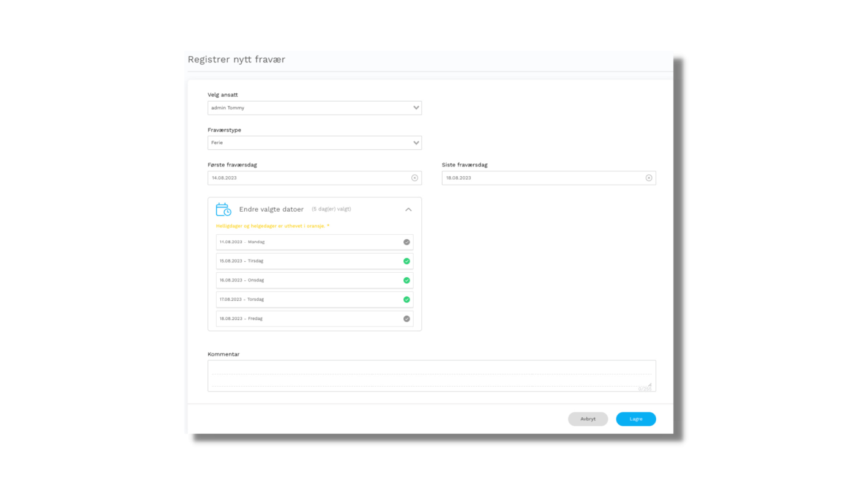Collapse the Endre valgte datoer panel
The image size is (857, 482).
click(x=408, y=209)
